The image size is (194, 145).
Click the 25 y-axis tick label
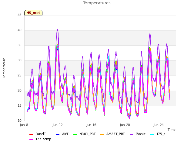pos(19,75)
